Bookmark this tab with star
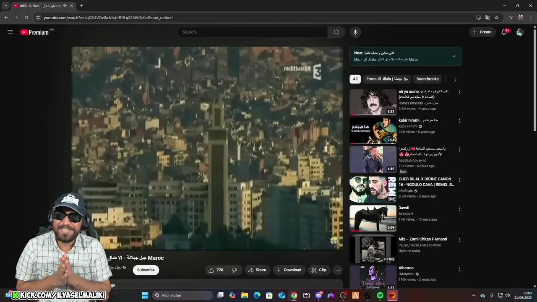 click(497, 18)
